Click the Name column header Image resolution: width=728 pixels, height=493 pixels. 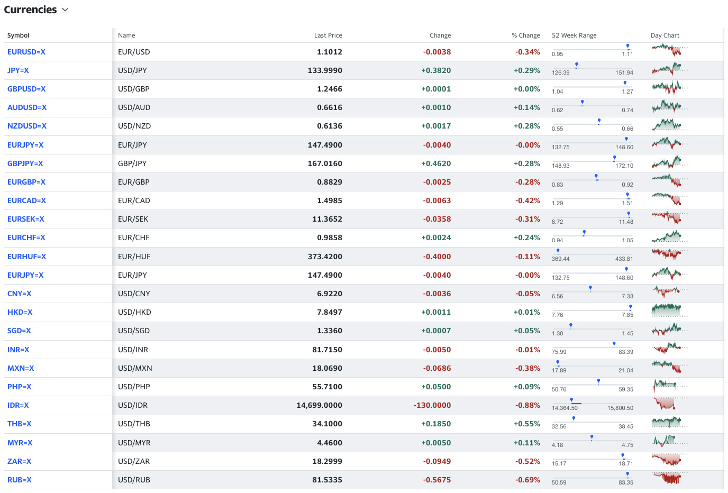tap(126, 35)
